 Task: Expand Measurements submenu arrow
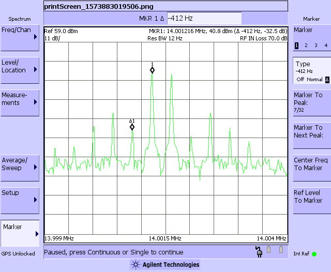coord(36,102)
